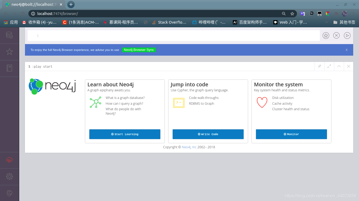This screenshot has width=359, height=201.
Task: Click the neo4j logo image
Action: pos(52,86)
